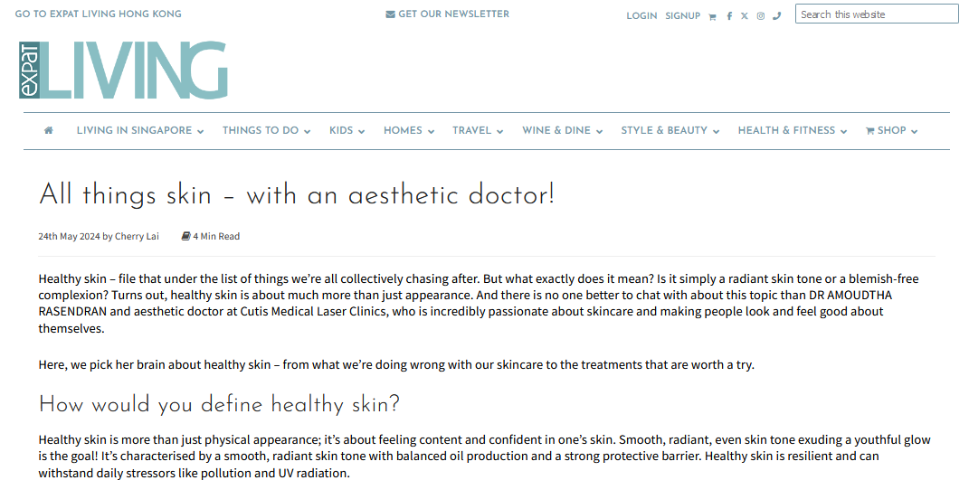969x499 pixels.
Task: Click the Login link
Action: click(641, 16)
